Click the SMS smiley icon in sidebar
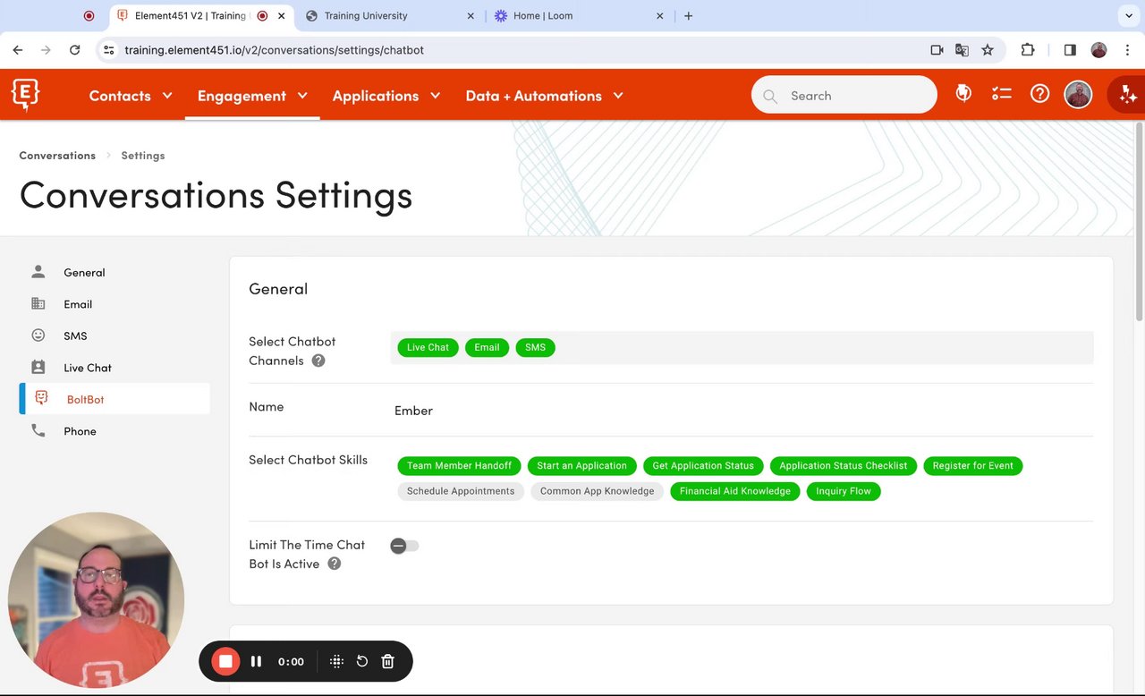 38,335
